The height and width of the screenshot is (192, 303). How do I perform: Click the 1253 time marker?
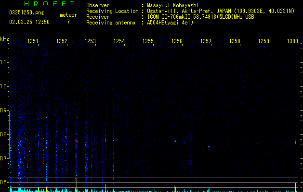tap(91, 41)
